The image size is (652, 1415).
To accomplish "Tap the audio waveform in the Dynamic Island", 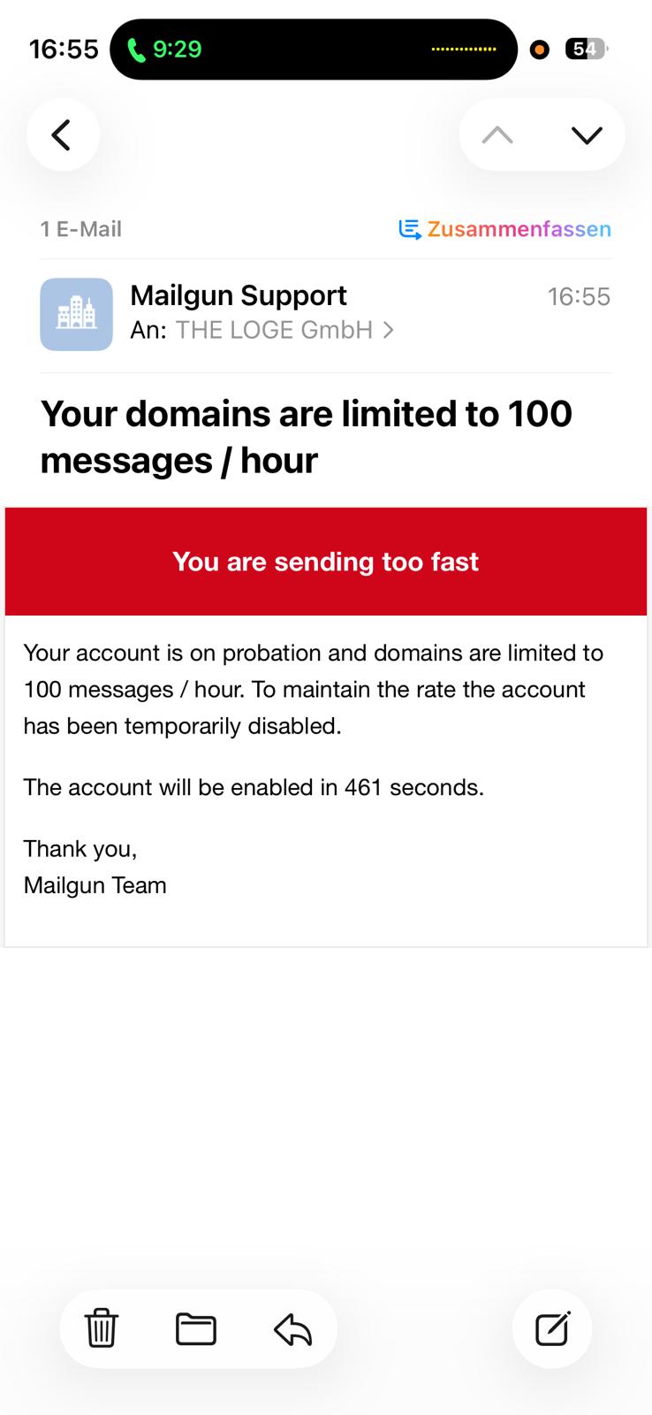I will [463, 50].
